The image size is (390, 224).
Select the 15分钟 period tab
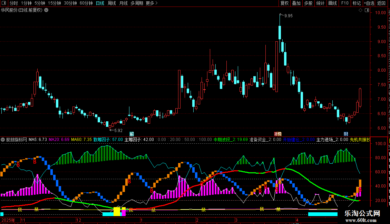tap(55, 3)
